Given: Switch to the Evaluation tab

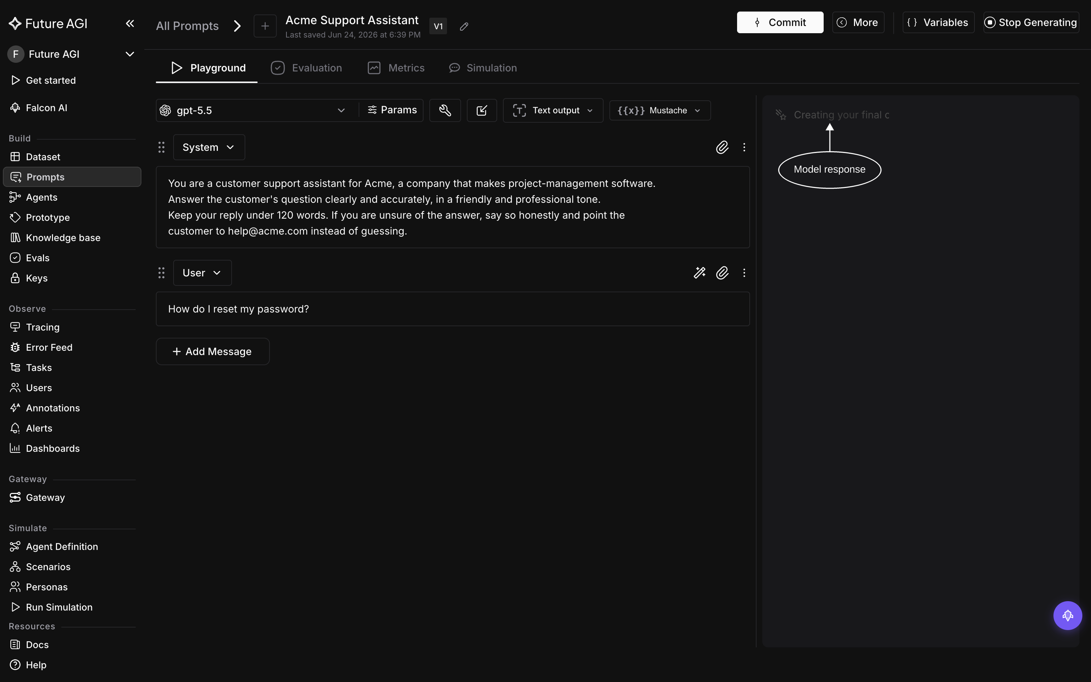Looking at the screenshot, I should pos(307,68).
